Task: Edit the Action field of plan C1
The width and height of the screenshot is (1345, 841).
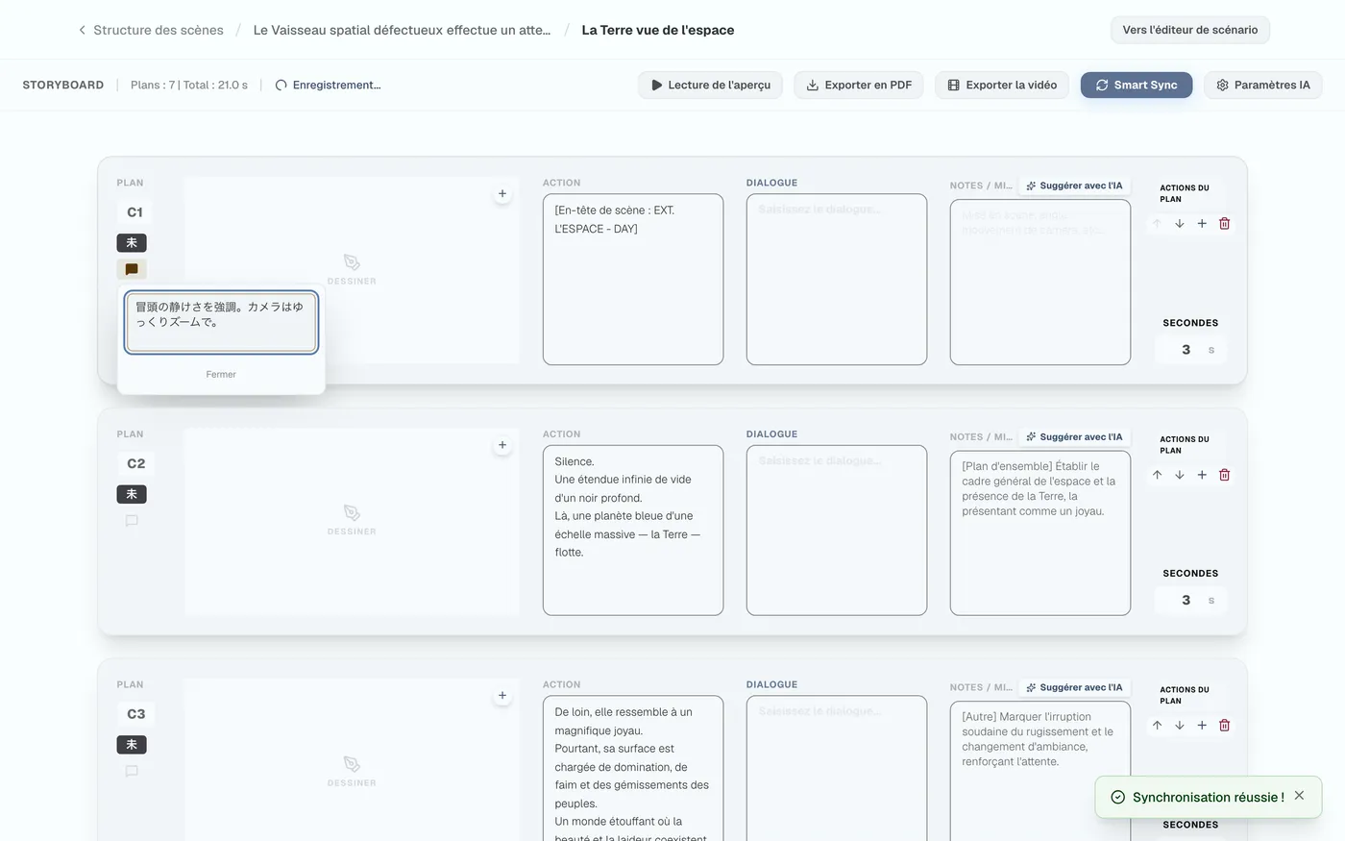Action: tap(633, 280)
